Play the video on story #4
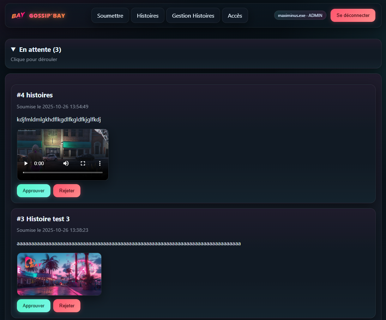Image resolution: width=386 pixels, height=320 pixels. pos(26,163)
